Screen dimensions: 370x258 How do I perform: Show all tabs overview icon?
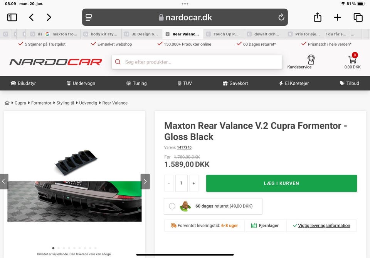point(358,17)
